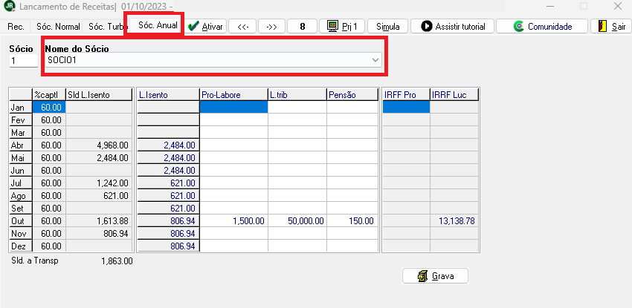Open the Sóc. Normal tab
The width and height of the screenshot is (632, 308).
pos(58,26)
